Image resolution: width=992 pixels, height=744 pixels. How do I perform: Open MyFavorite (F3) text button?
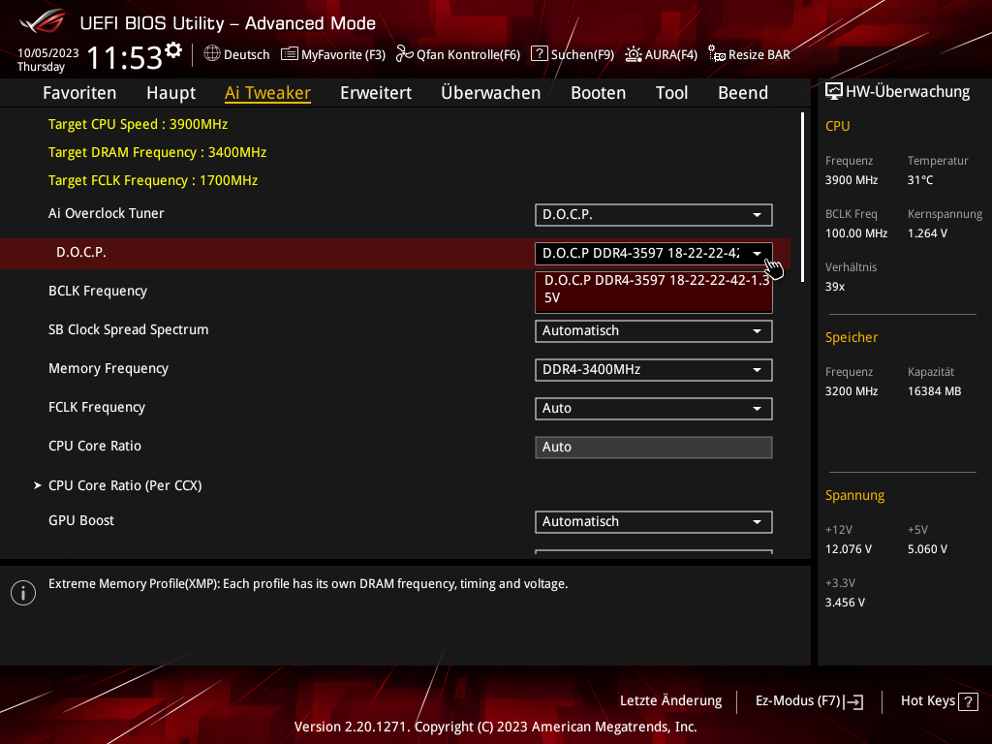coord(344,54)
